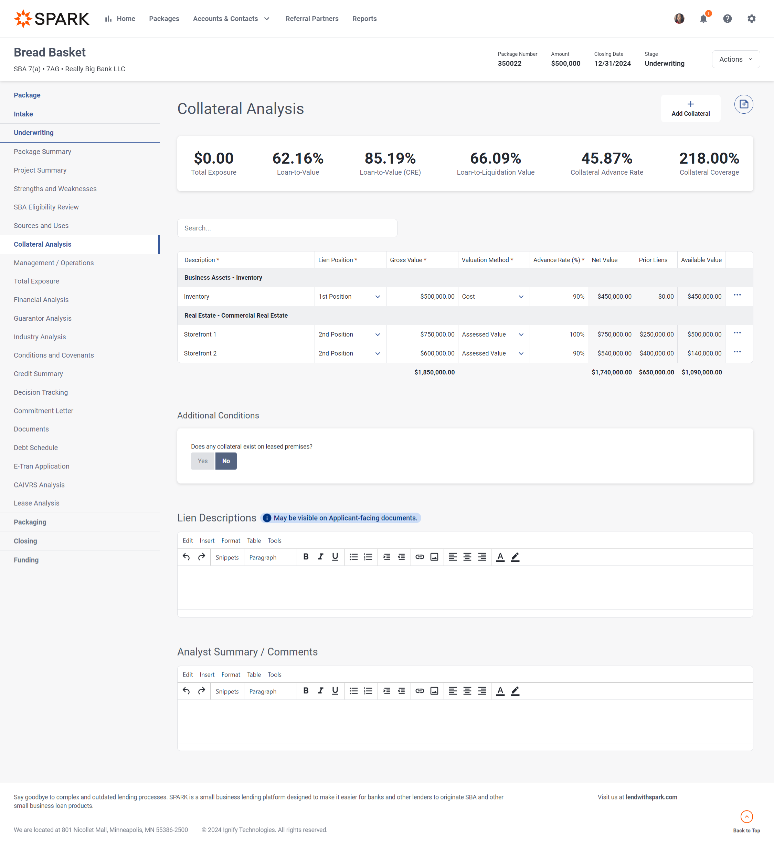
Task: Click the Storefront 1 gross value field
Action: click(x=422, y=334)
